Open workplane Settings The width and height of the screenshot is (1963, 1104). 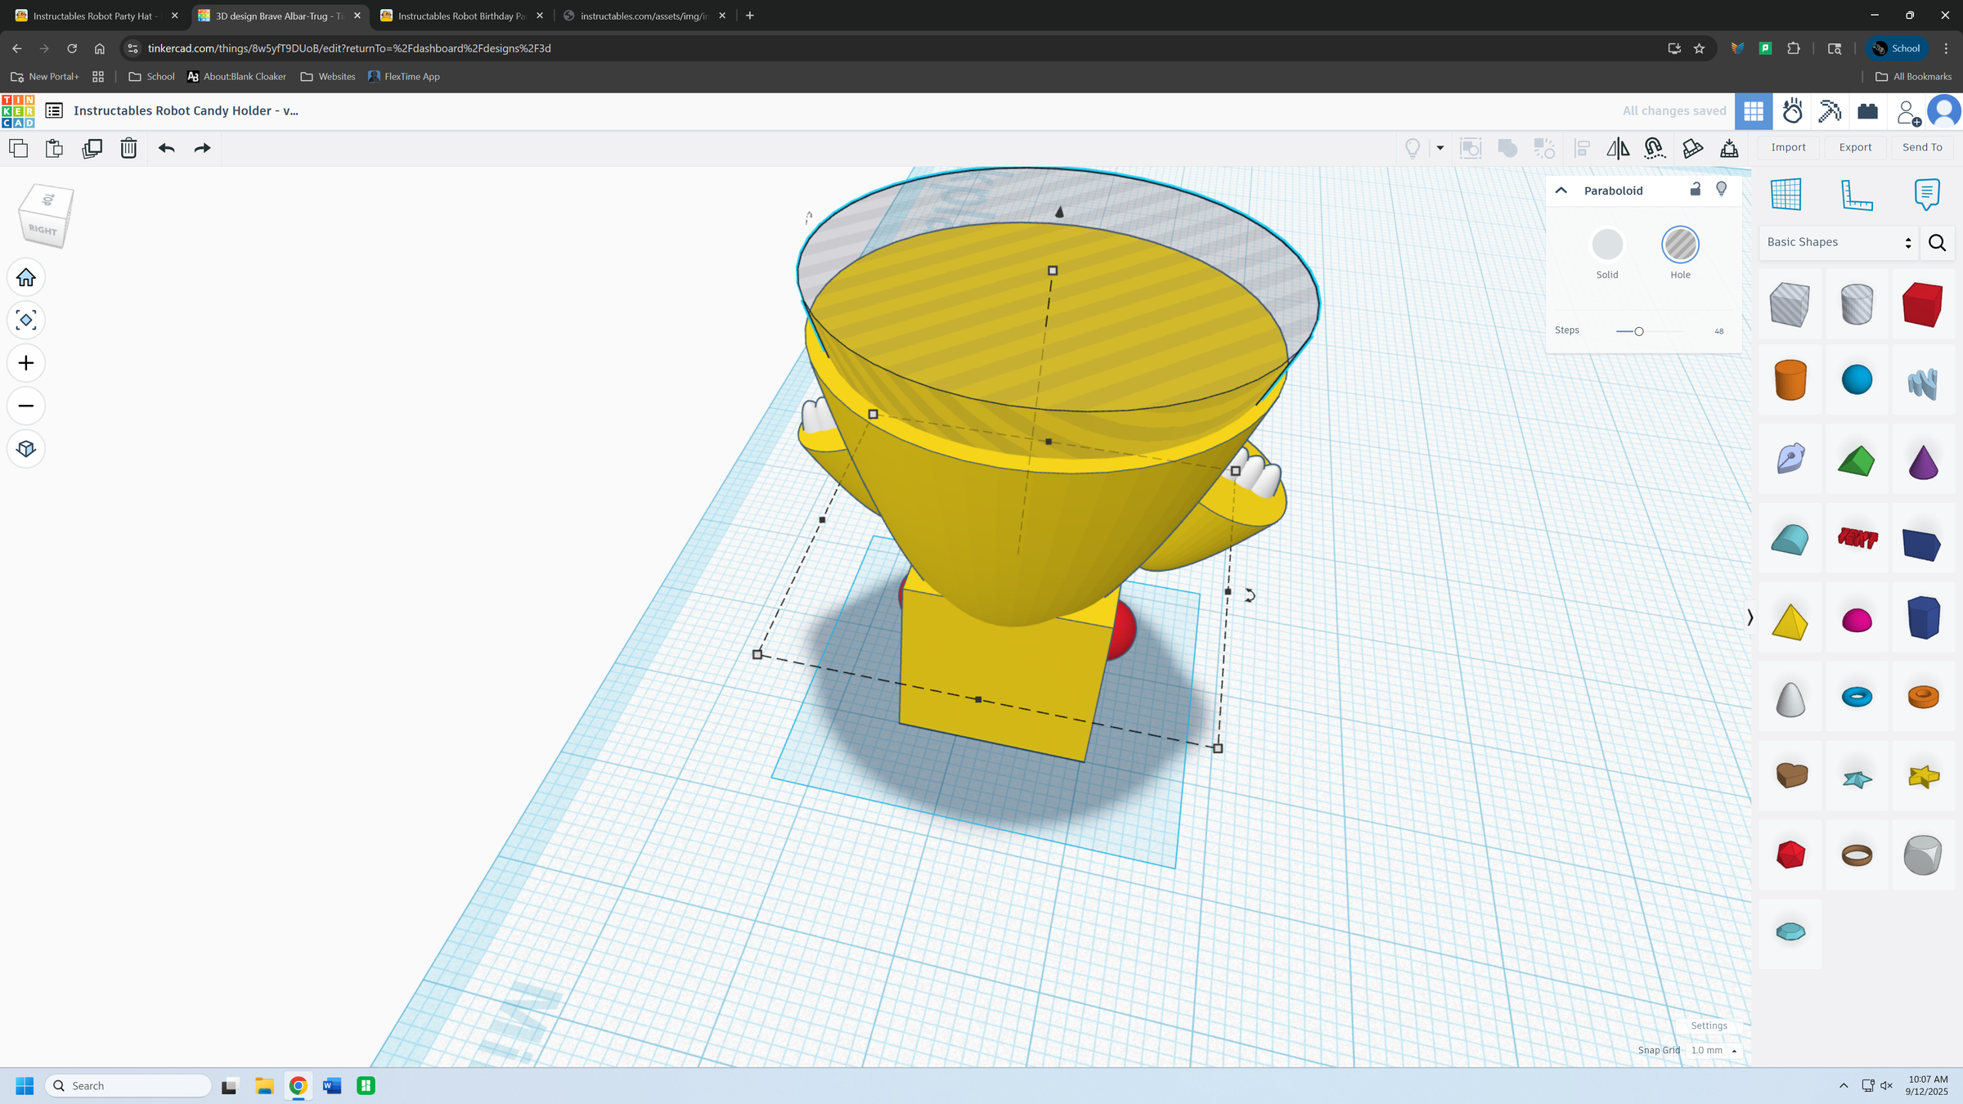pyautogui.click(x=1709, y=1025)
